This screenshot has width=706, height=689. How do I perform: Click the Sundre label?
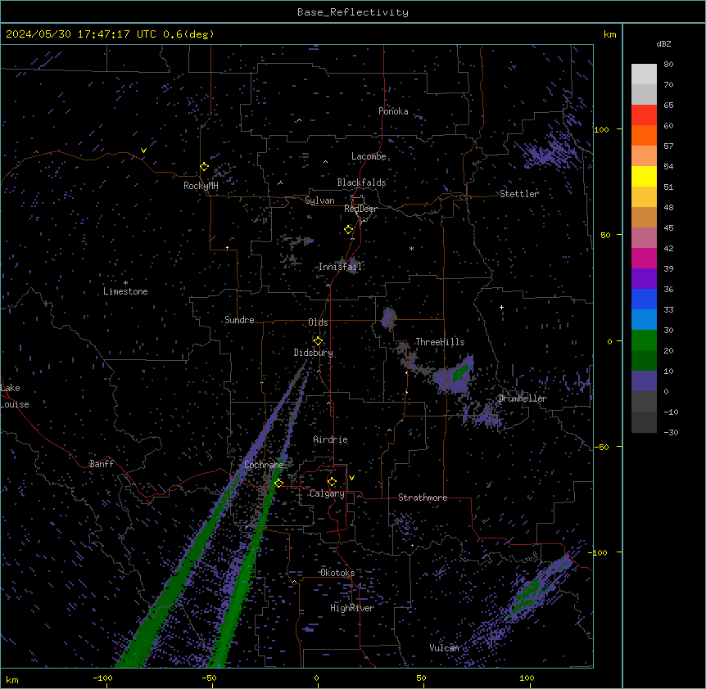[239, 320]
